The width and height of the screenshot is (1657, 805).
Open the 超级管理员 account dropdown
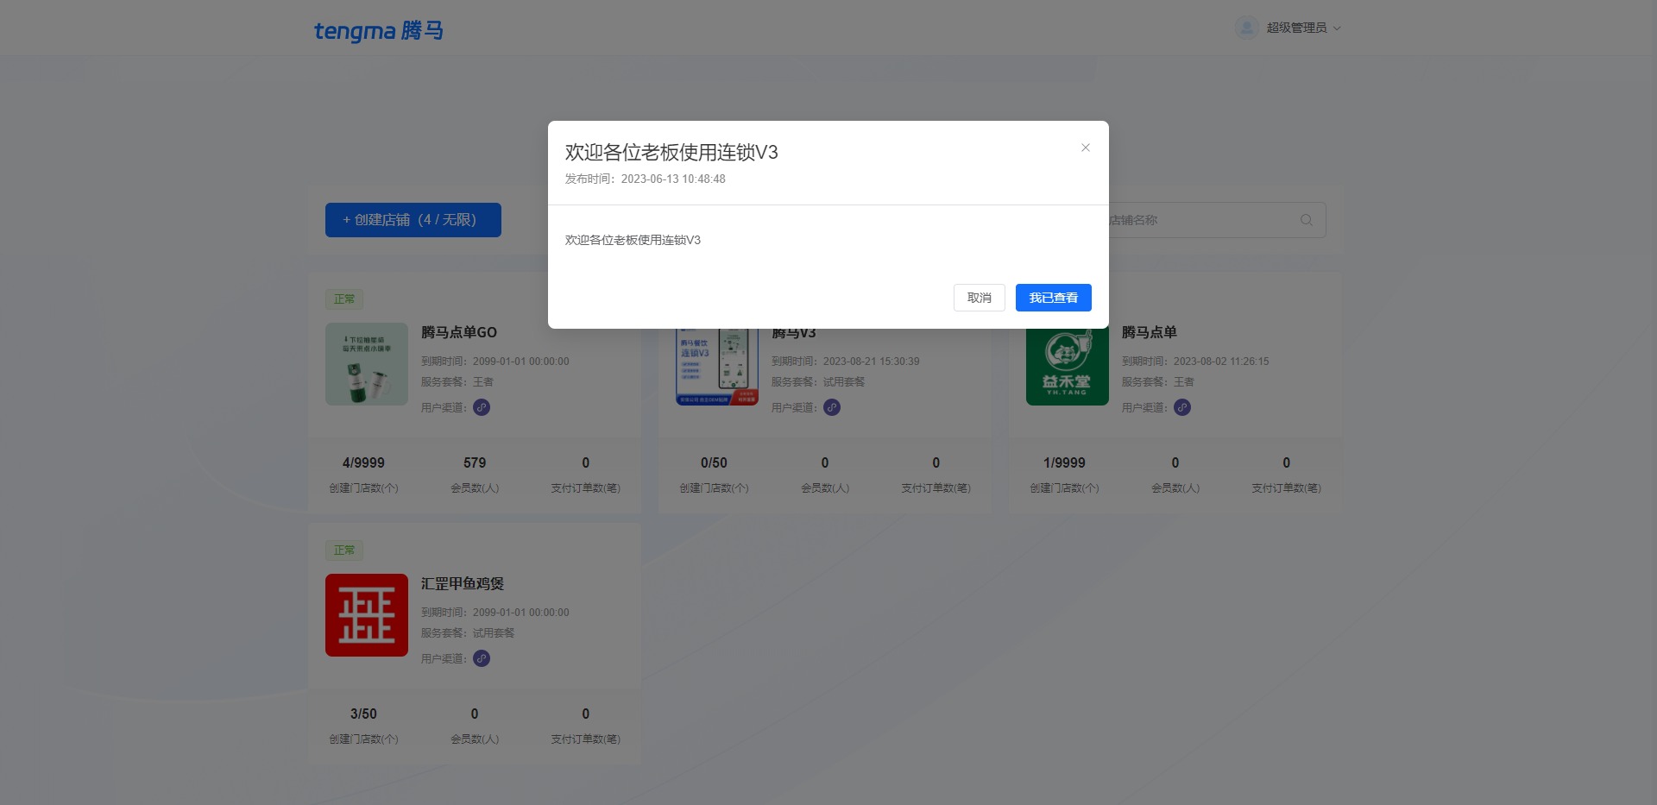coord(1304,28)
